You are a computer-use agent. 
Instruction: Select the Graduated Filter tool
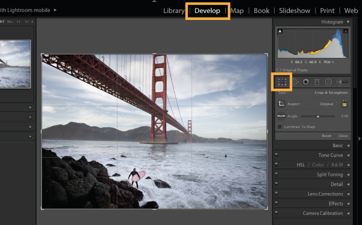pos(317,82)
